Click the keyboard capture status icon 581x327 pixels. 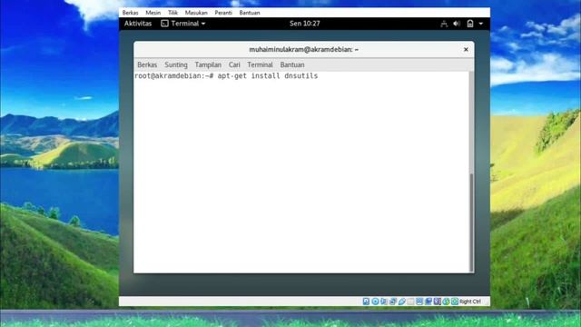pos(455,302)
